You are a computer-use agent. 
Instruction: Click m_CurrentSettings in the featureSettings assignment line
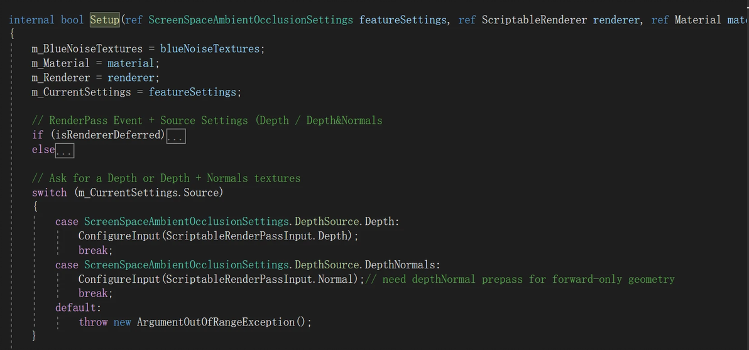coord(81,92)
